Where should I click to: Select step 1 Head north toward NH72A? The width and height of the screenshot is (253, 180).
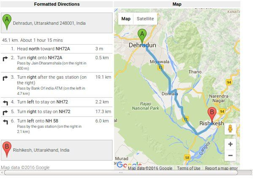click(57, 49)
